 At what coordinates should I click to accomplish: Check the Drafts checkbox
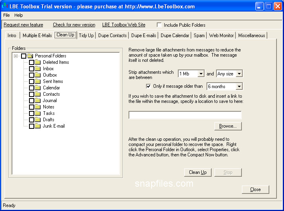click(x=31, y=120)
